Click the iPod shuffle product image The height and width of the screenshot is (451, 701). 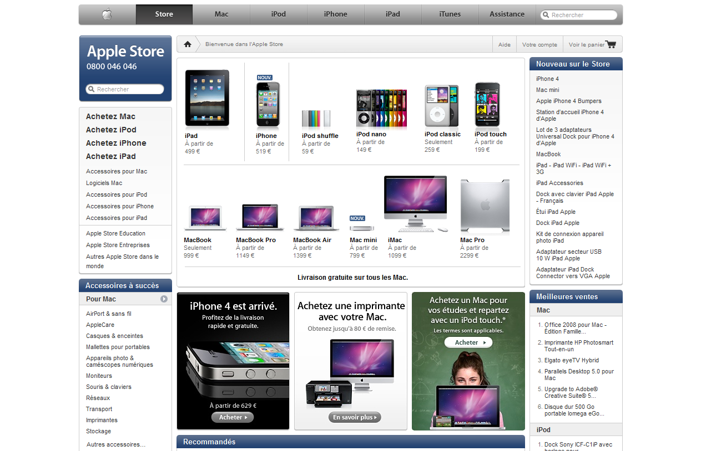pos(316,119)
